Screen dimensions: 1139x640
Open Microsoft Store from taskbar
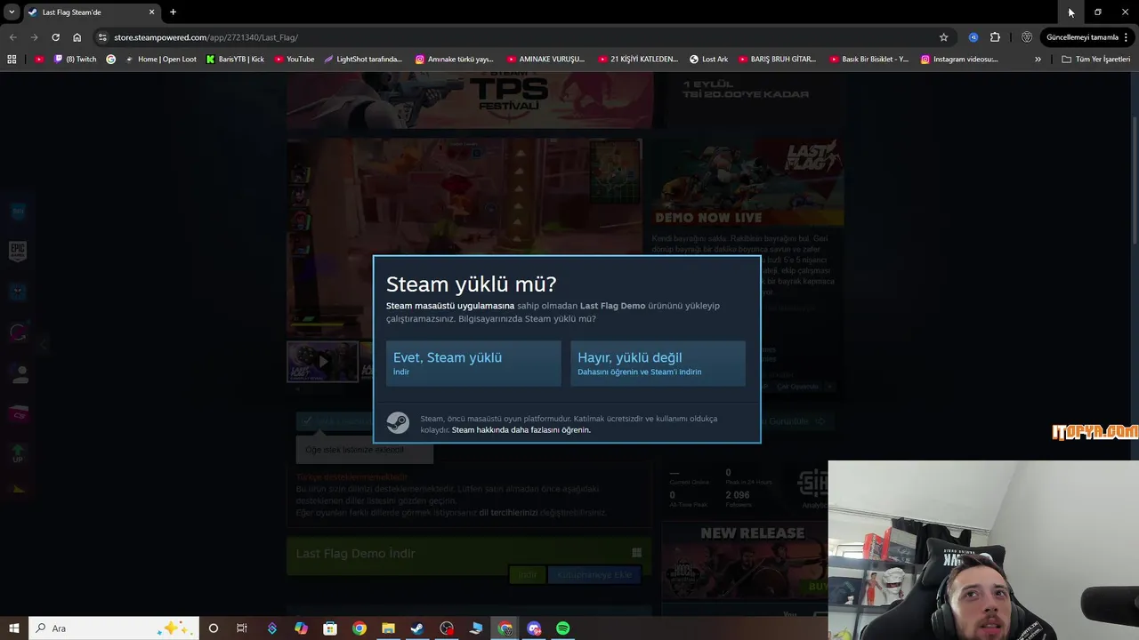pyautogui.click(x=330, y=628)
